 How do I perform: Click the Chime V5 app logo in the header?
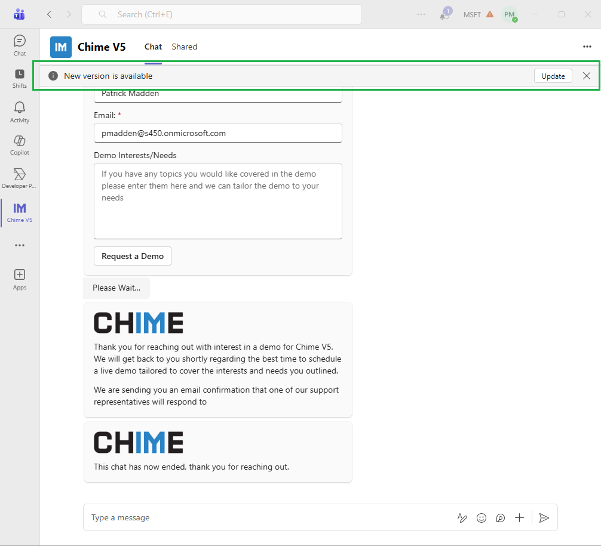pos(61,47)
